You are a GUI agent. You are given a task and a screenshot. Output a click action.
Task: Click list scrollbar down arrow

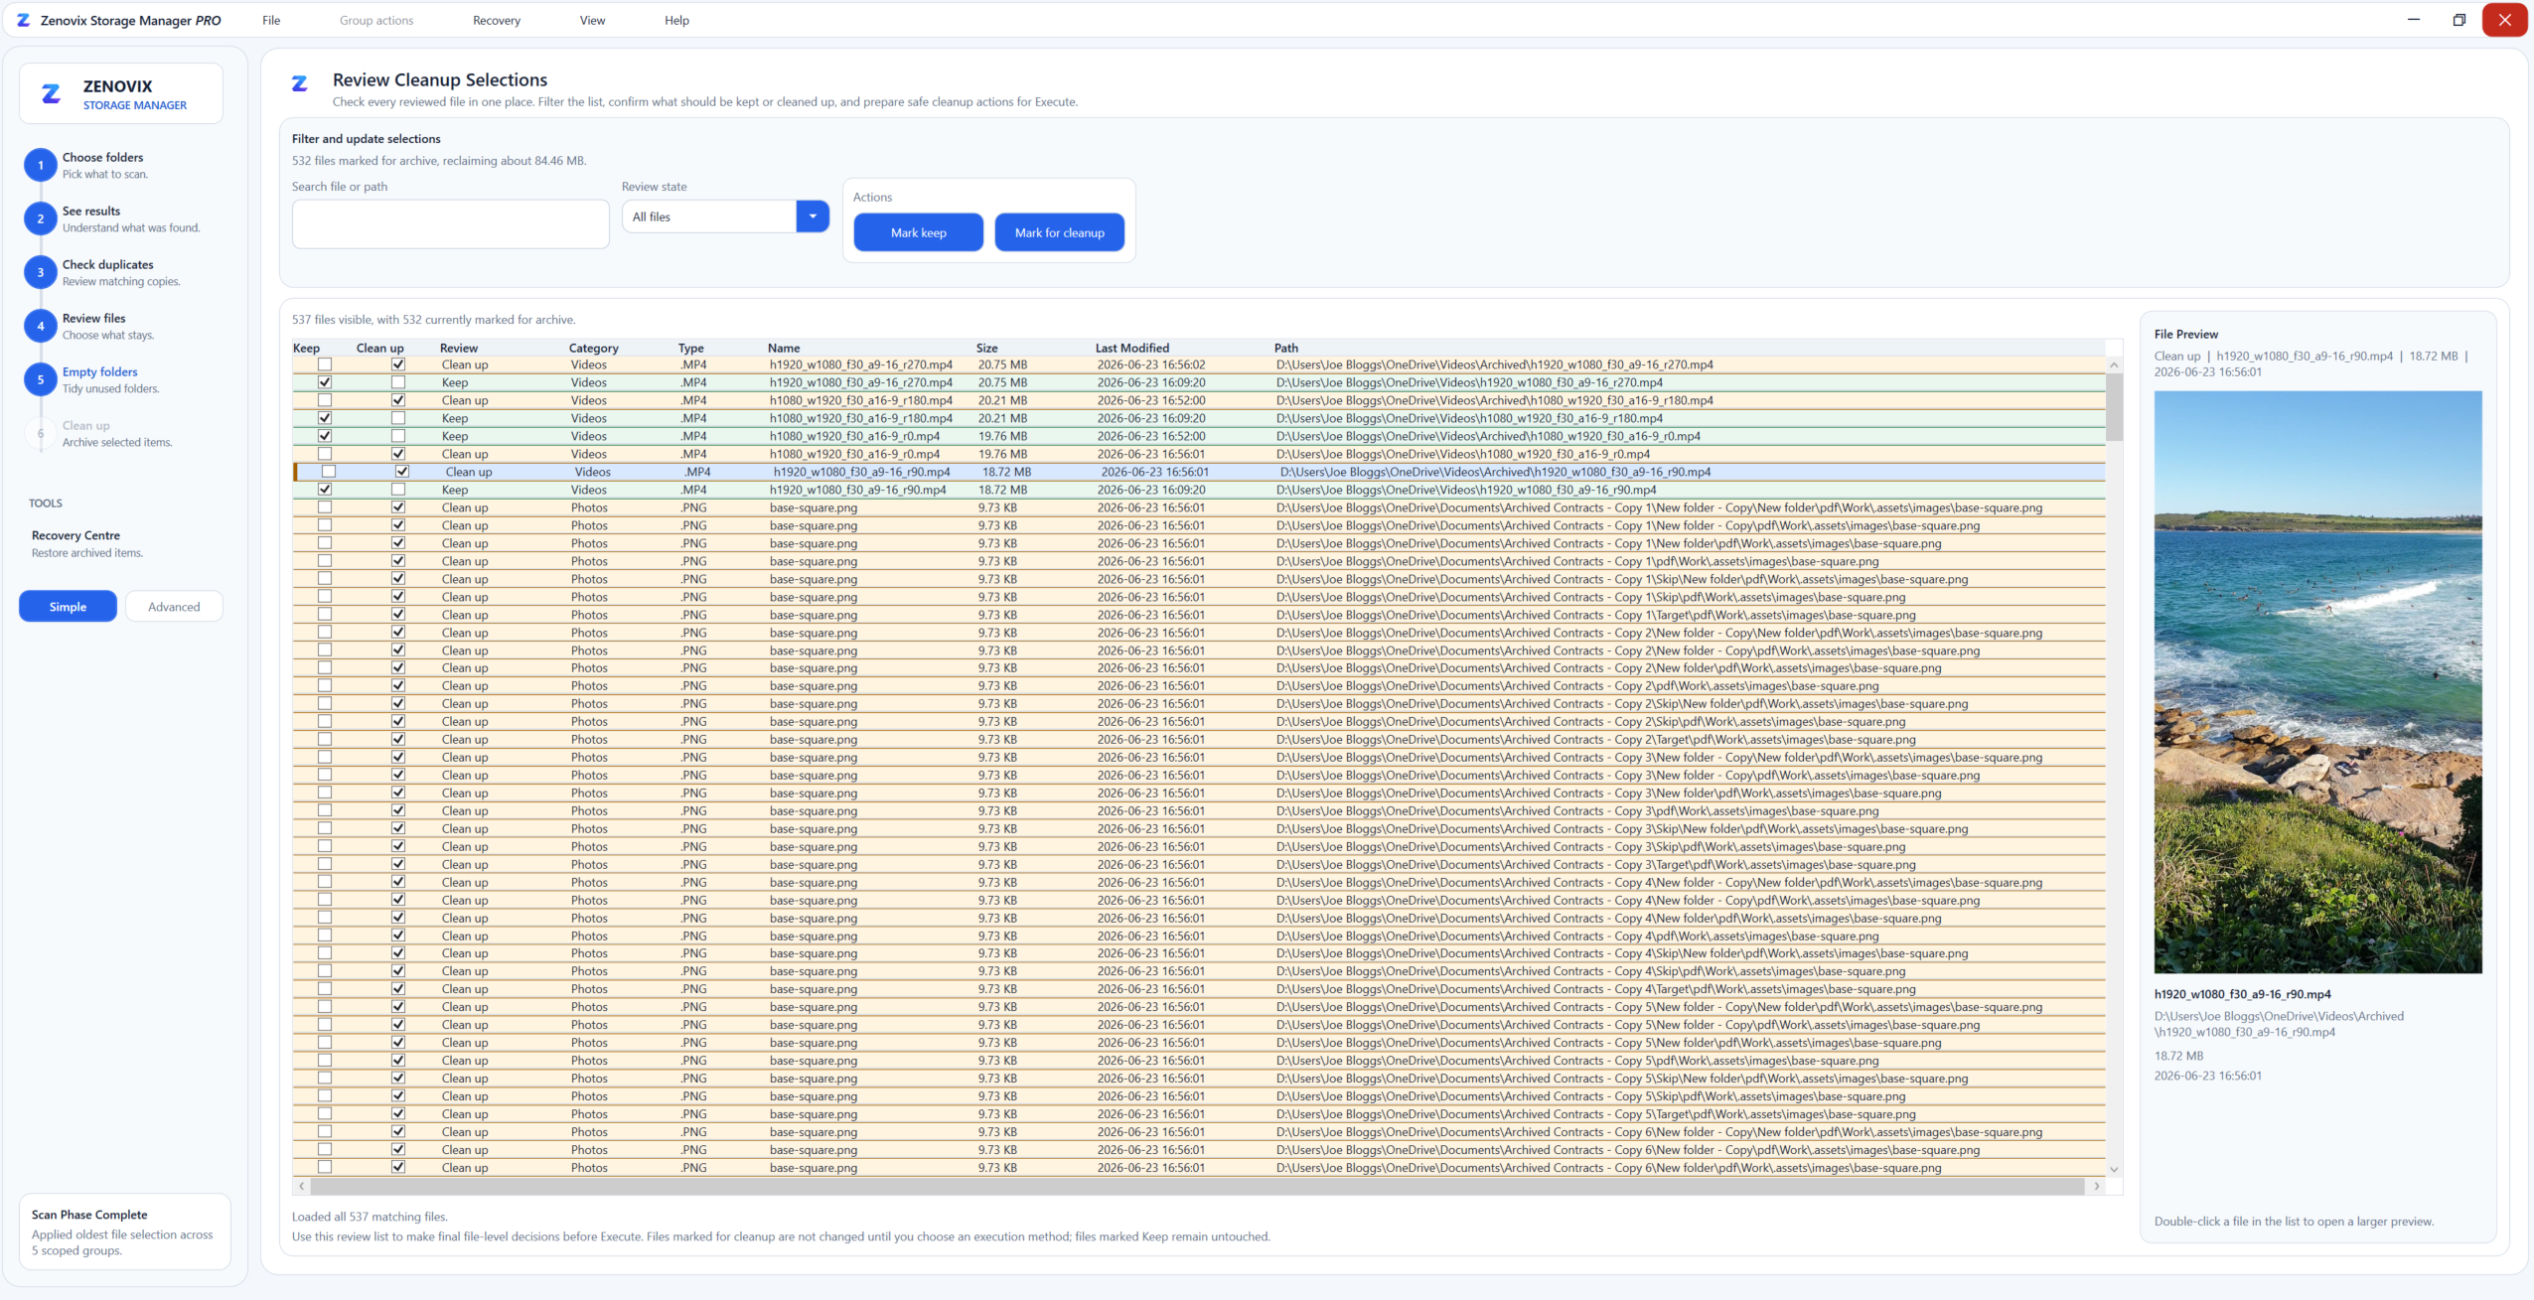click(x=2114, y=1169)
